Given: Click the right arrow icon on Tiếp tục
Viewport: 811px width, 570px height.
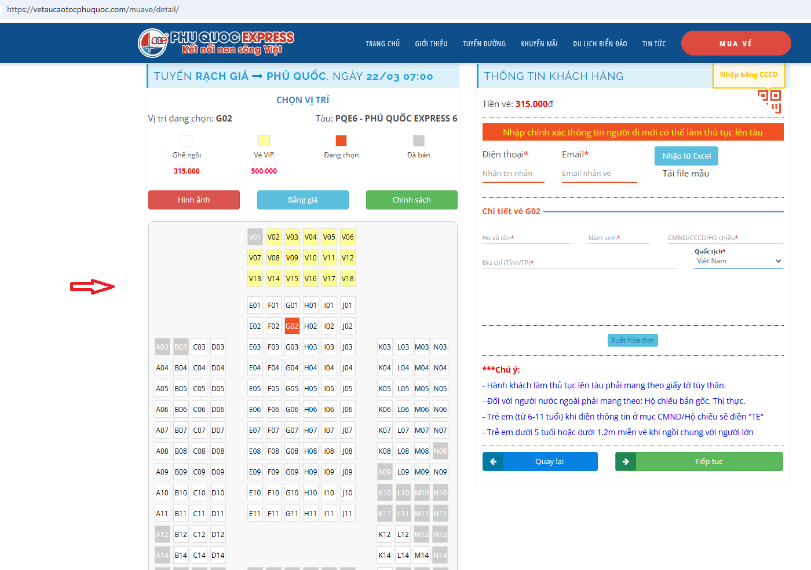Looking at the screenshot, I should (x=626, y=462).
